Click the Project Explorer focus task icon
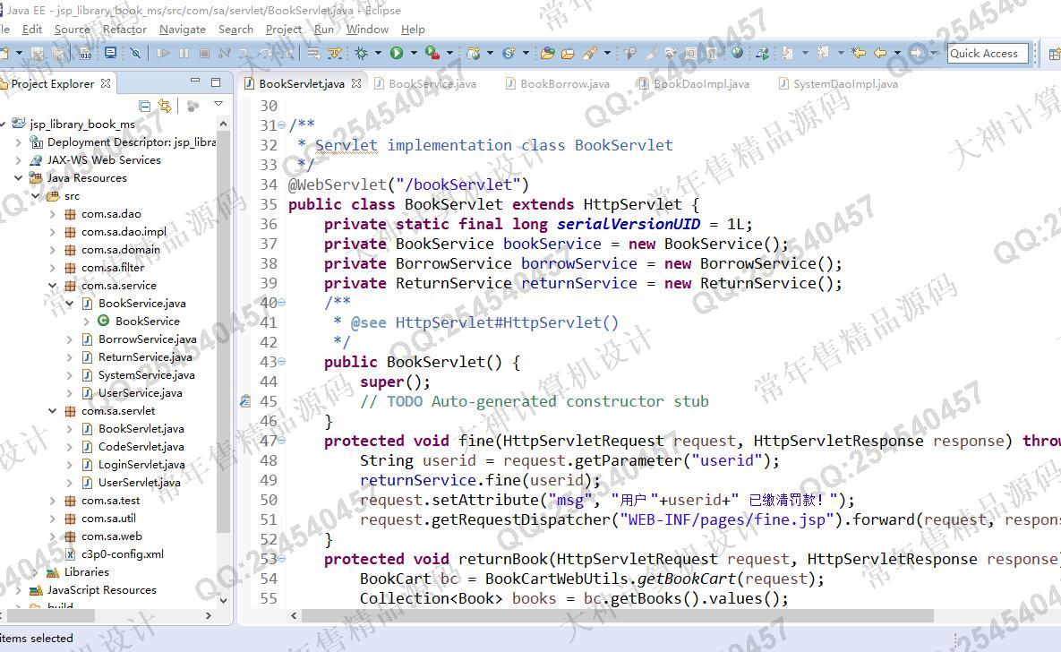Viewport: 1061px width, 652px height. 193,106
